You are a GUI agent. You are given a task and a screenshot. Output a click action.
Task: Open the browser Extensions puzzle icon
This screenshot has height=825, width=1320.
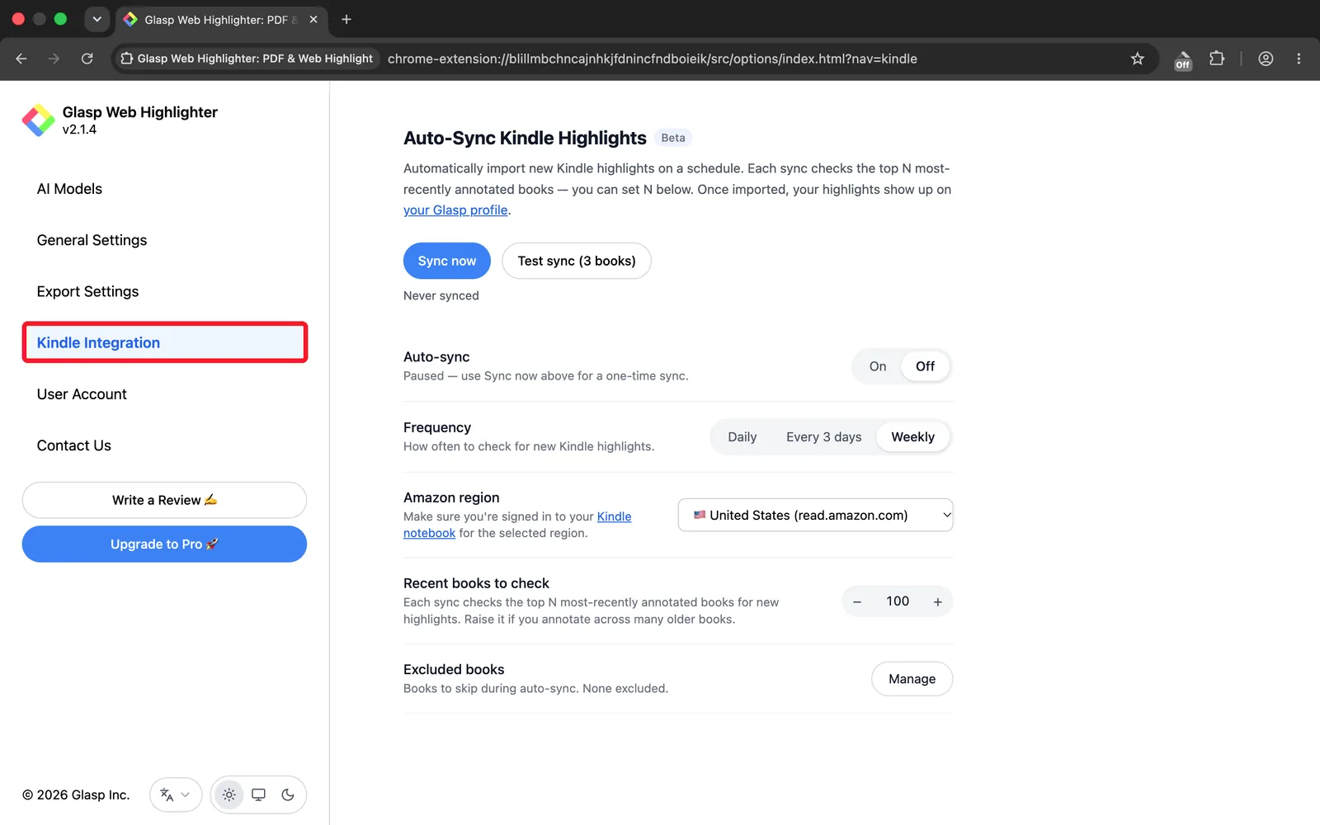click(x=1217, y=59)
